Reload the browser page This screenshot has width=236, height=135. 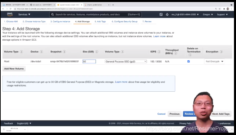(x=11, y=9)
